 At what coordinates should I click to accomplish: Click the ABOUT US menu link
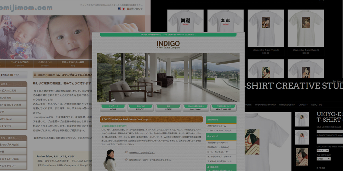pos(317,105)
